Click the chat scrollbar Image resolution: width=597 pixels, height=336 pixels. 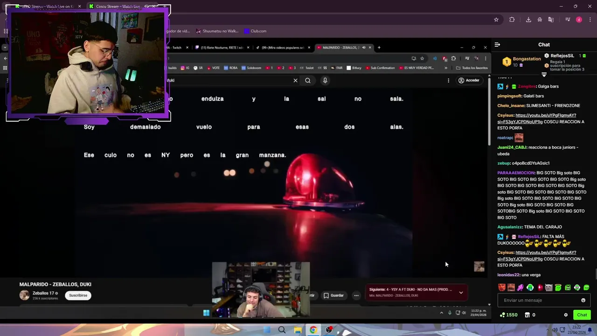point(596,274)
